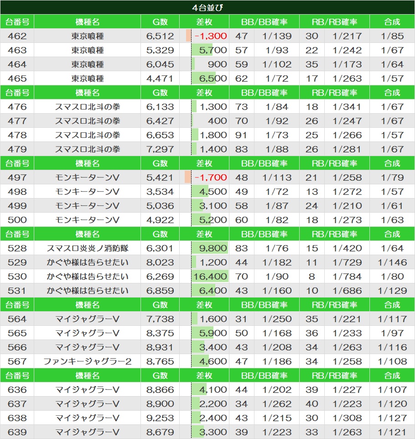Select machine number 531
This screenshot has width=415, height=439.
point(17,291)
